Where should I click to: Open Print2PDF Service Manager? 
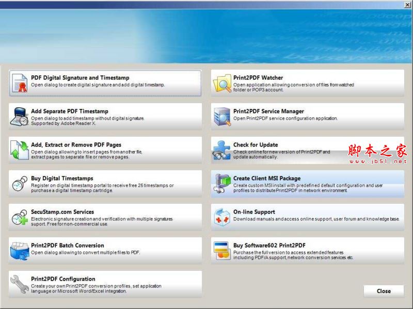click(x=307, y=117)
